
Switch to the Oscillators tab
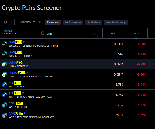coord(93,22)
